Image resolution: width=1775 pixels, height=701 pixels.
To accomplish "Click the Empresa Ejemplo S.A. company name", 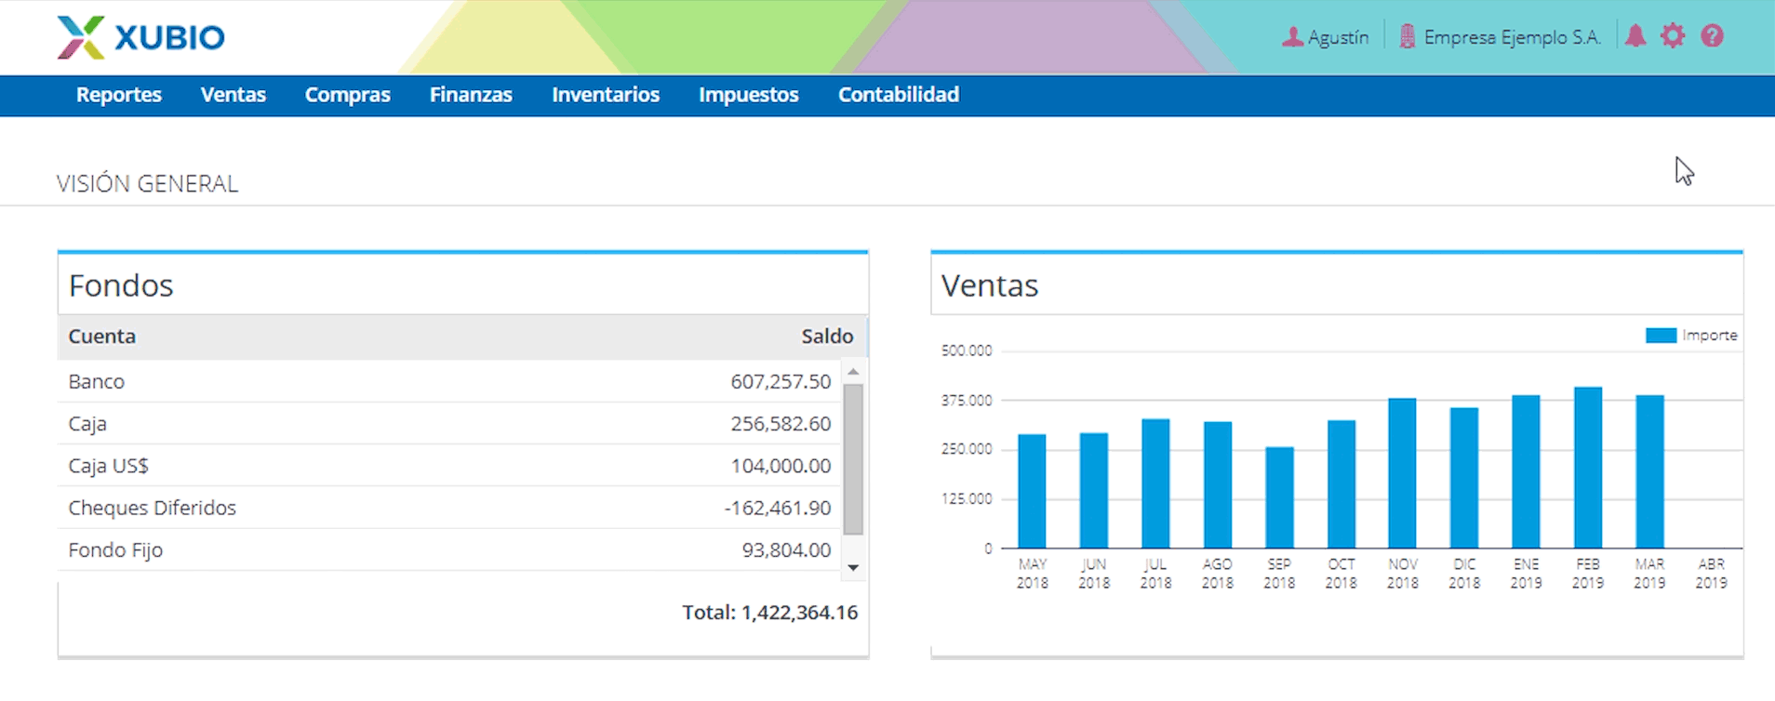I will [1512, 37].
